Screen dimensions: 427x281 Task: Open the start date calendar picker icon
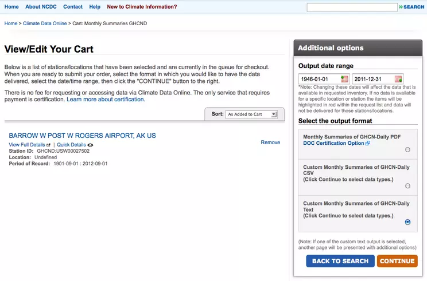point(344,79)
